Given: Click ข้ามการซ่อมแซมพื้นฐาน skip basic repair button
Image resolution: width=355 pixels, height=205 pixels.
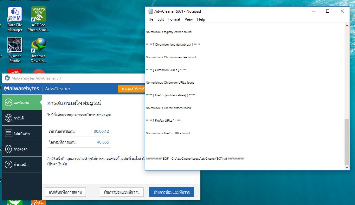Looking at the screenshot, I should 171,192.
